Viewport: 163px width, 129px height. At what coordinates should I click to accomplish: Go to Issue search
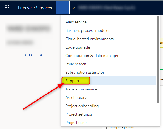coord(109,64)
